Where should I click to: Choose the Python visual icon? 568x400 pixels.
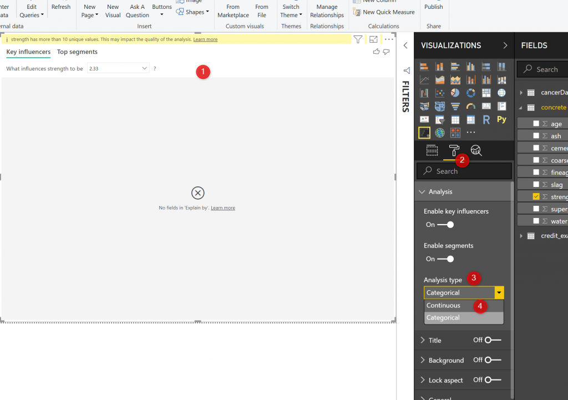tap(501, 119)
